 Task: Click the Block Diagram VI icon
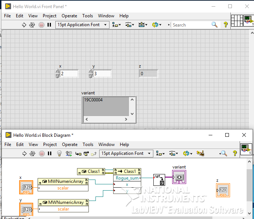click(x=246, y=149)
